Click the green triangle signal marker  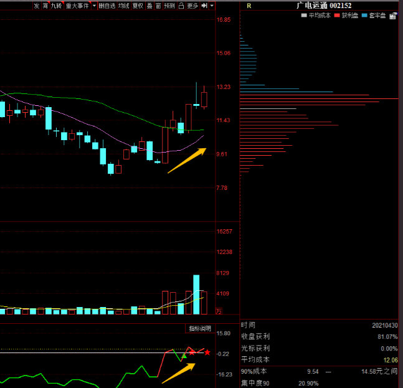[x=184, y=356]
